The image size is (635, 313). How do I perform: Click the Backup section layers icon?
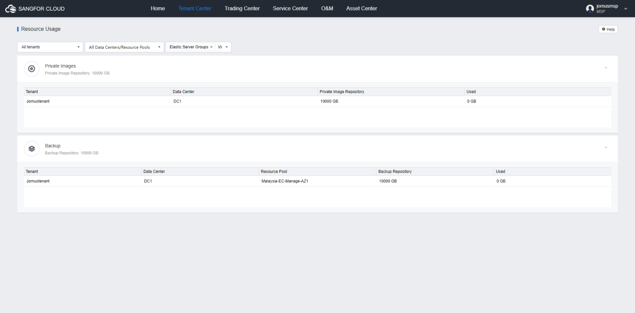point(31,149)
